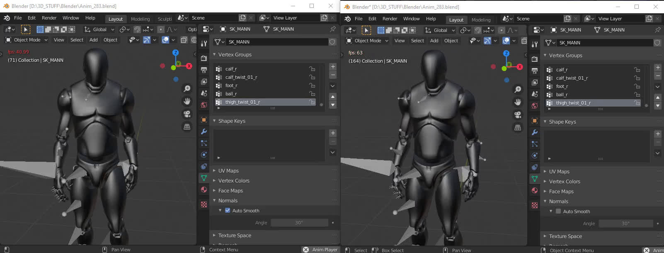Open the Render properties tab in left window
The width and height of the screenshot is (664, 253).
click(204, 58)
